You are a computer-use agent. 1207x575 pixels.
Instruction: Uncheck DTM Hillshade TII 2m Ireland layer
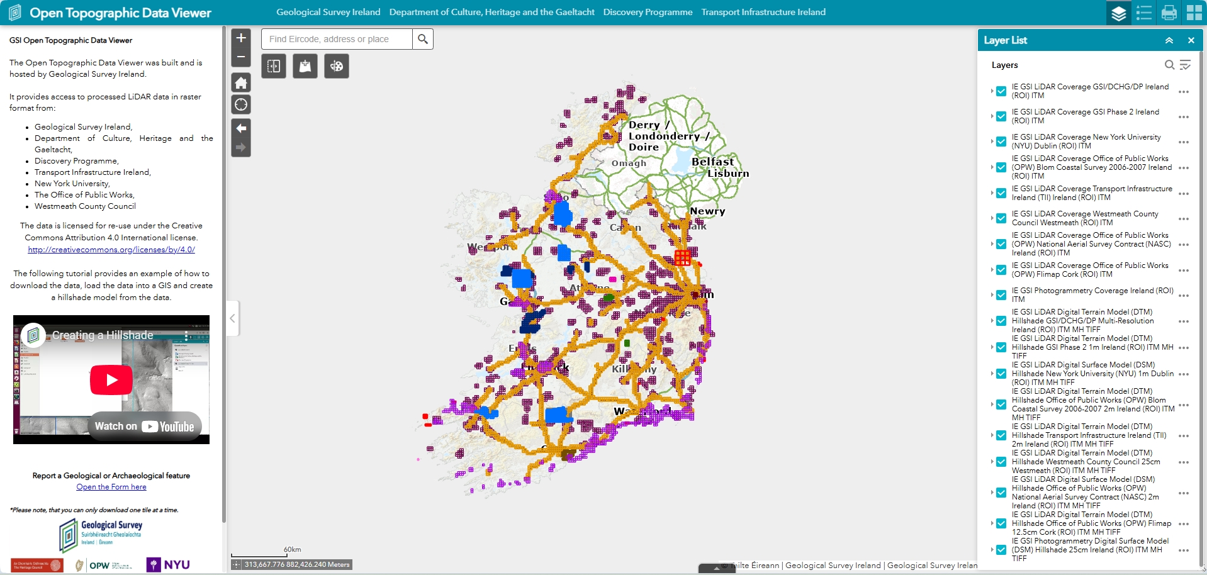coord(1001,435)
